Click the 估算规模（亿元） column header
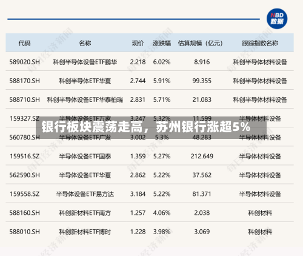The height and width of the screenshot is (256, 303). tap(201, 43)
